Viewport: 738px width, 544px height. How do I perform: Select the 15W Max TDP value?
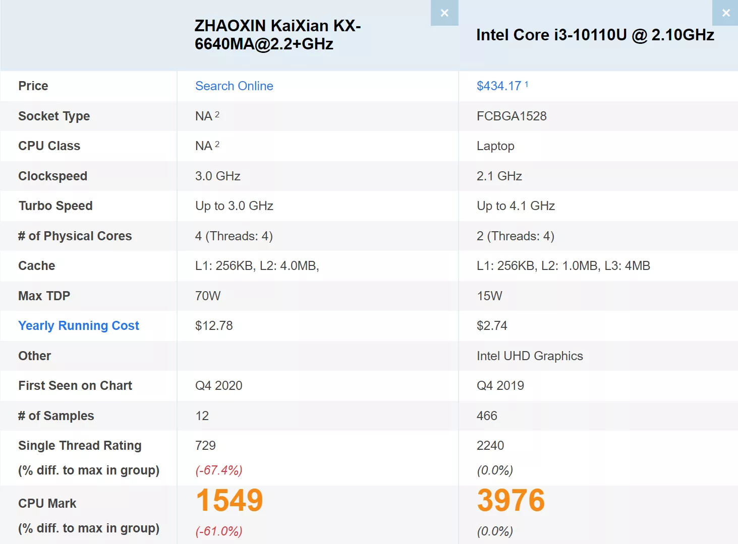pos(489,296)
